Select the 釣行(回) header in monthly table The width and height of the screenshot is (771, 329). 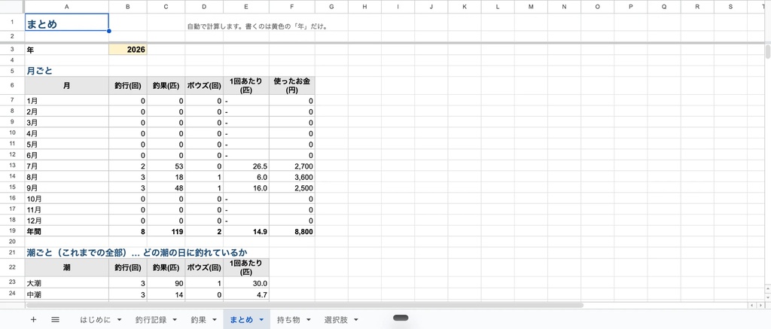[x=128, y=86]
